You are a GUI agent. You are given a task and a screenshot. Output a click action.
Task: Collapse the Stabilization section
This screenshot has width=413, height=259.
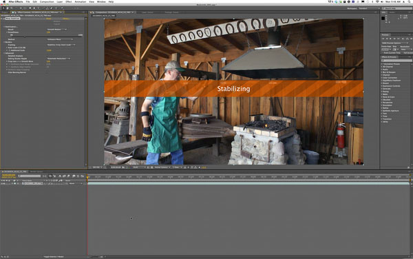(4, 27)
